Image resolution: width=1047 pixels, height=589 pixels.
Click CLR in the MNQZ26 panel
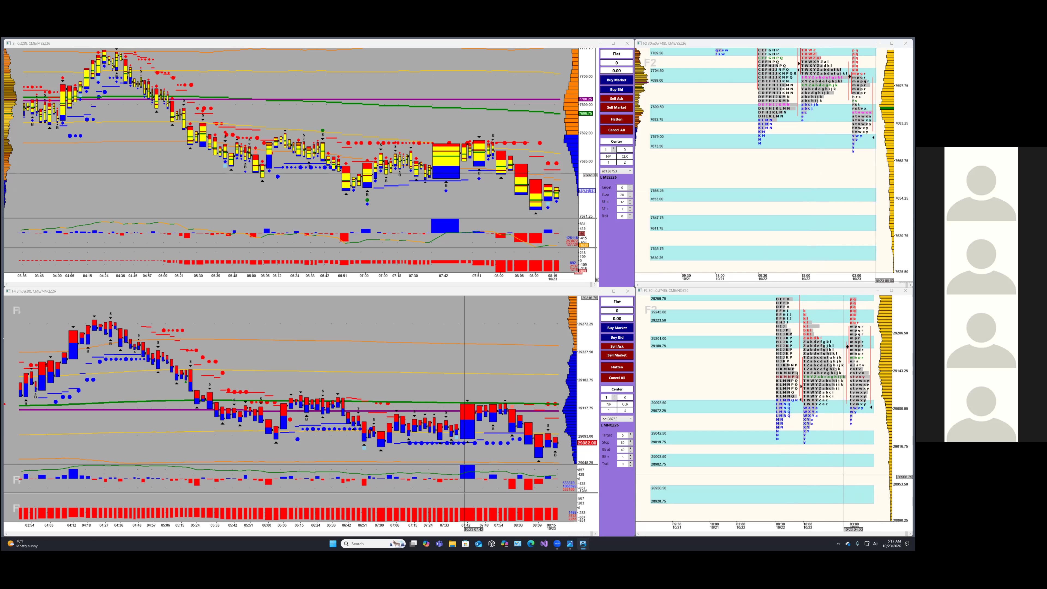point(625,404)
